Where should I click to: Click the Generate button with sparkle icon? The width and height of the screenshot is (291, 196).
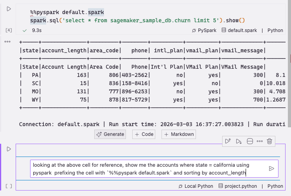pos(110,134)
